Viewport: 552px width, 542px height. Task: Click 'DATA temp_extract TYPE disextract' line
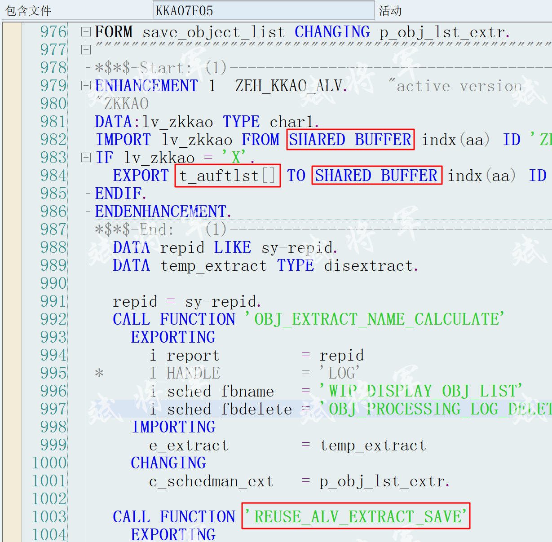265,265
